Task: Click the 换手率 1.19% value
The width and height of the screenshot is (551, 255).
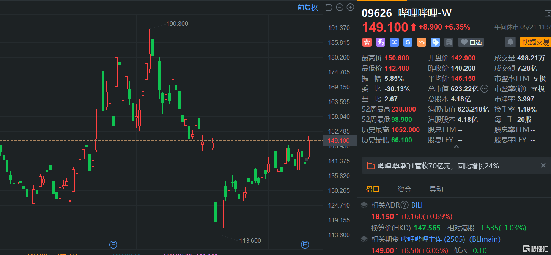Action: click(527, 109)
